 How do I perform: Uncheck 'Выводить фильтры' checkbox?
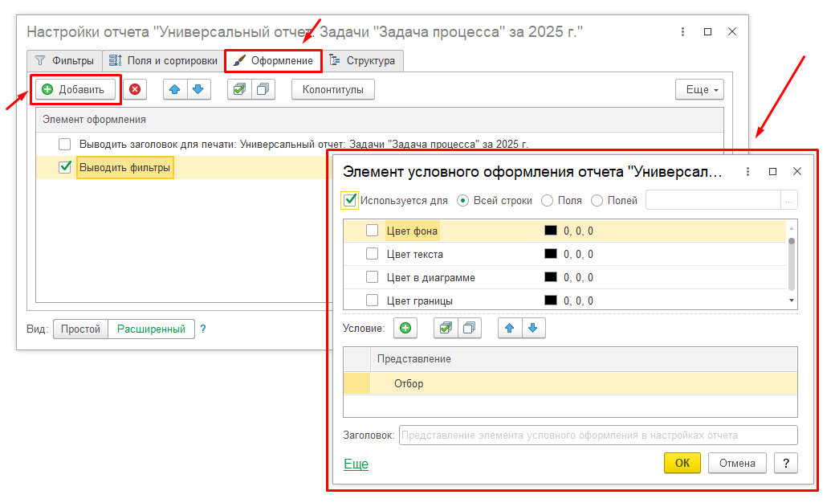[x=65, y=167]
